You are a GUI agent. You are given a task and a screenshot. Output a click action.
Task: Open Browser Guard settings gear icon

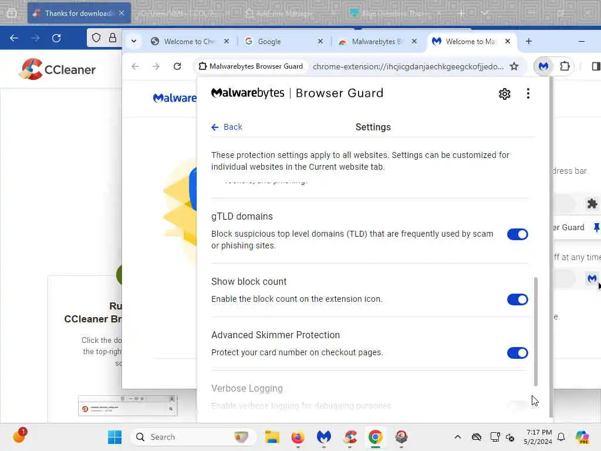[504, 93]
